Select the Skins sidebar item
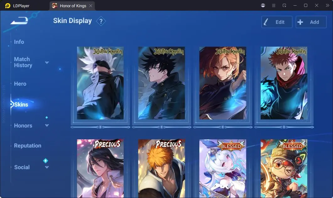 tap(21, 104)
